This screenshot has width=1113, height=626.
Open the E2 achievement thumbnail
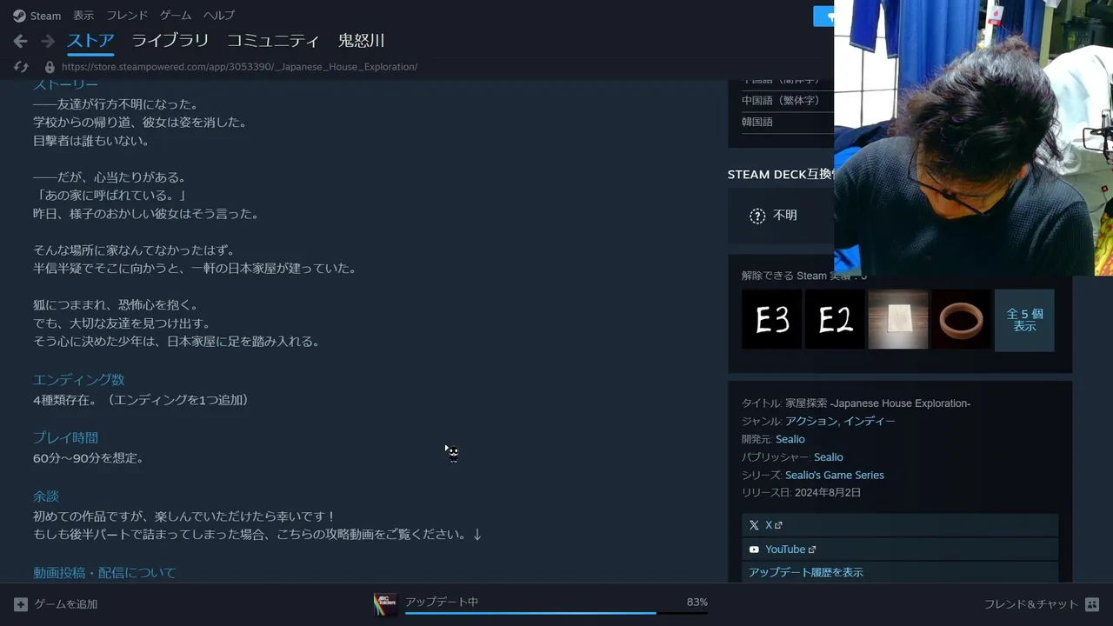pos(835,320)
